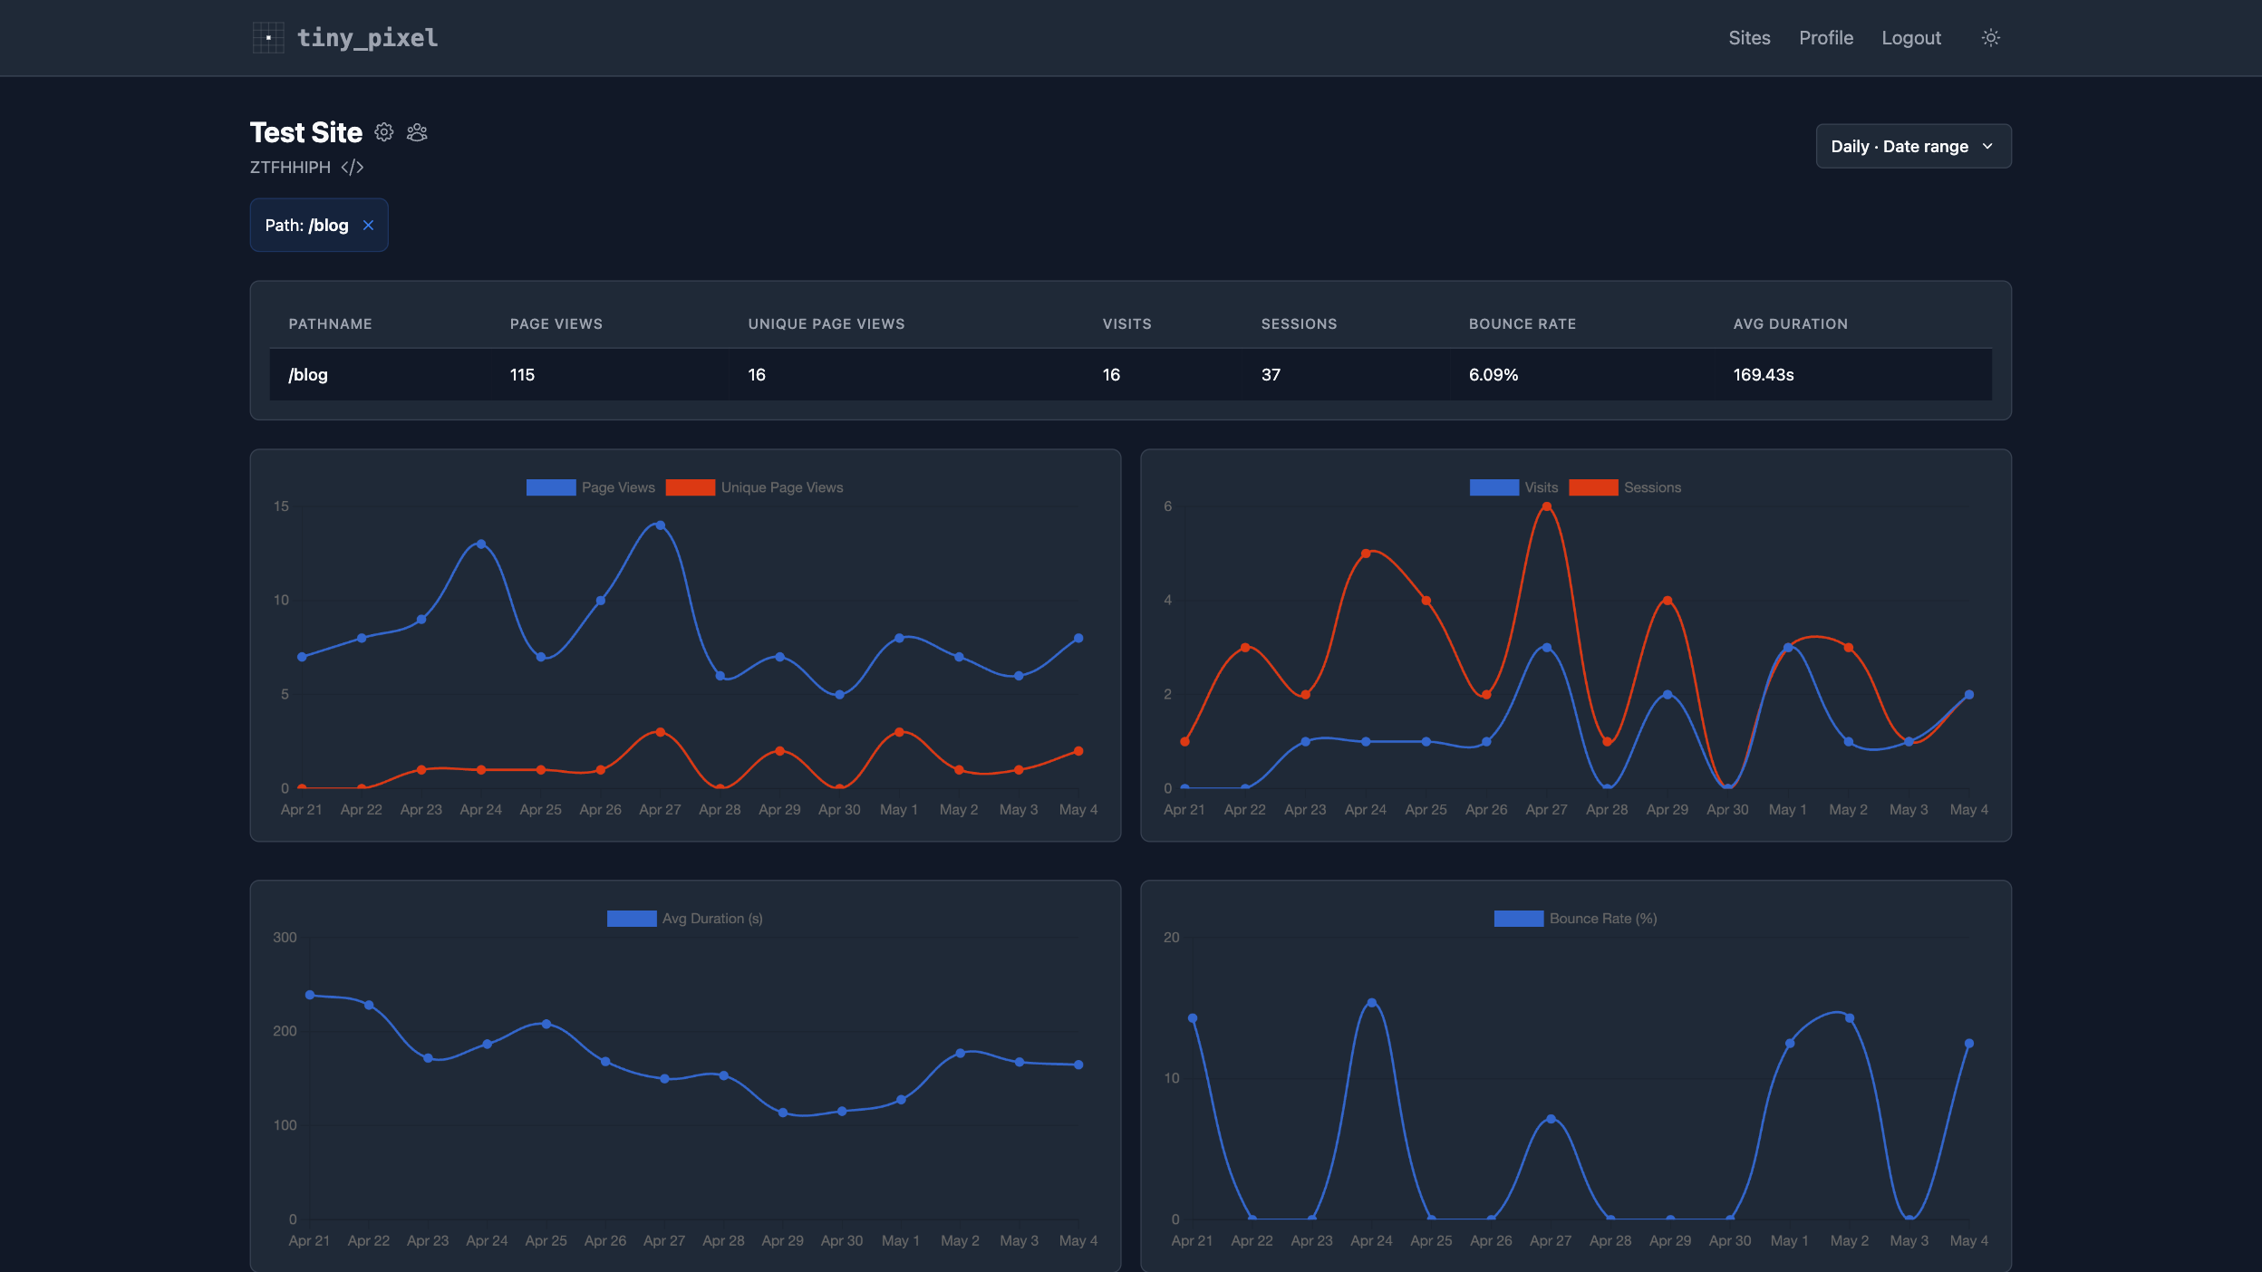Remove the Path: /blog filter
The image size is (2262, 1272).
(368, 226)
